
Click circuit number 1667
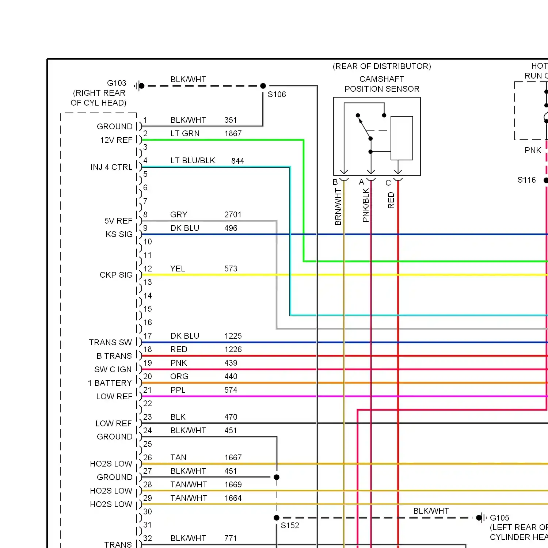click(x=233, y=457)
